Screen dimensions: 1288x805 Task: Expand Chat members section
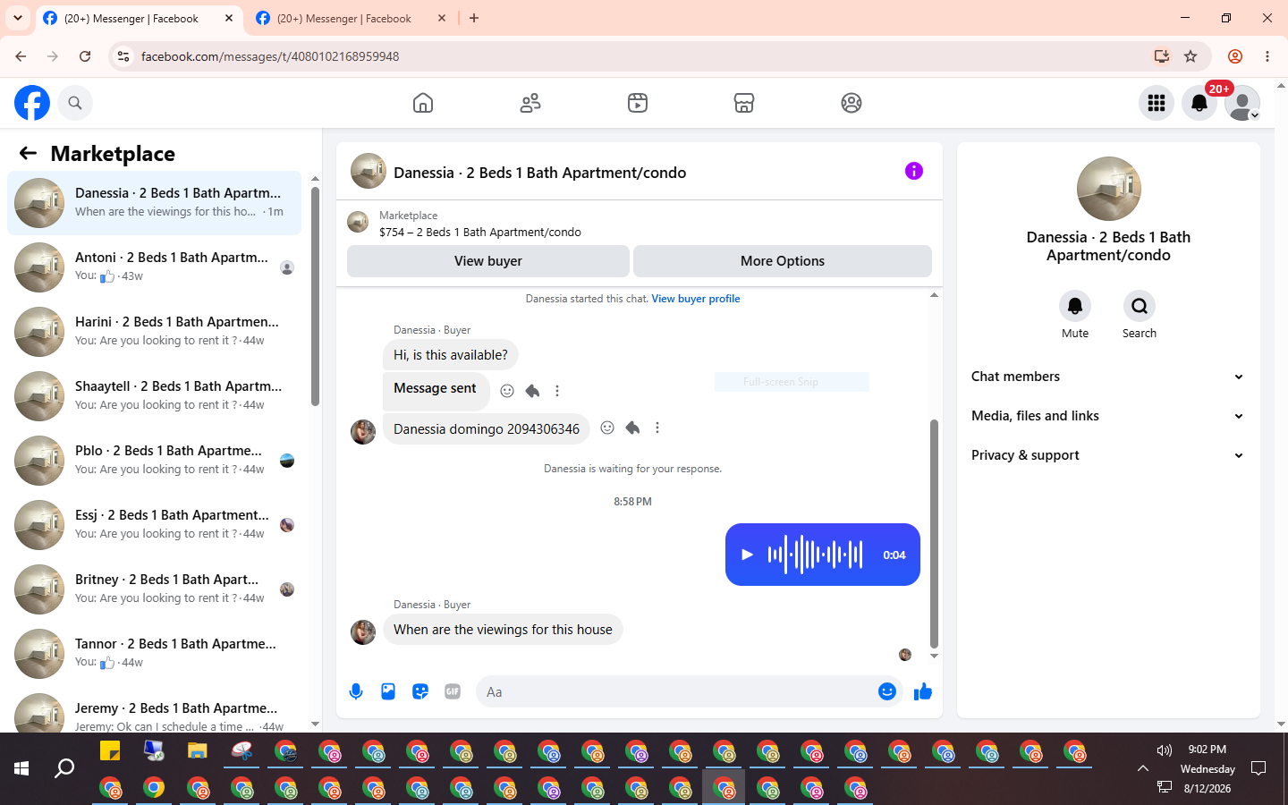click(1108, 377)
